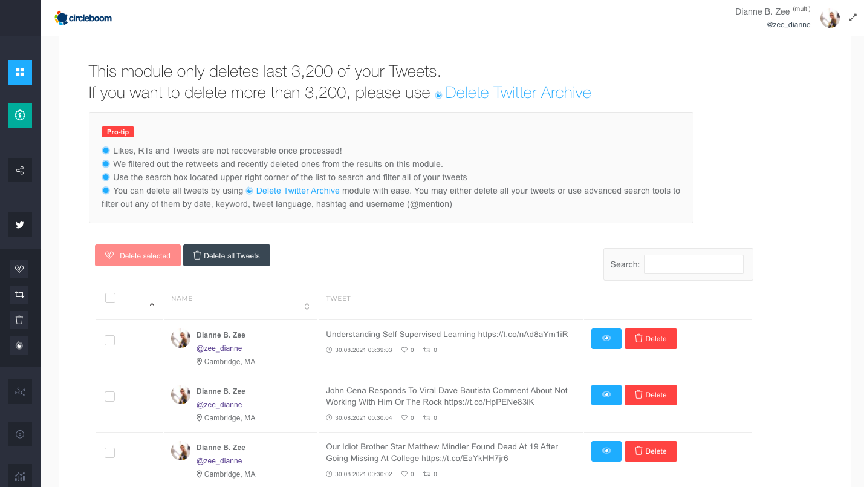Click the ascending sort caret beside checkbox column

(152, 305)
